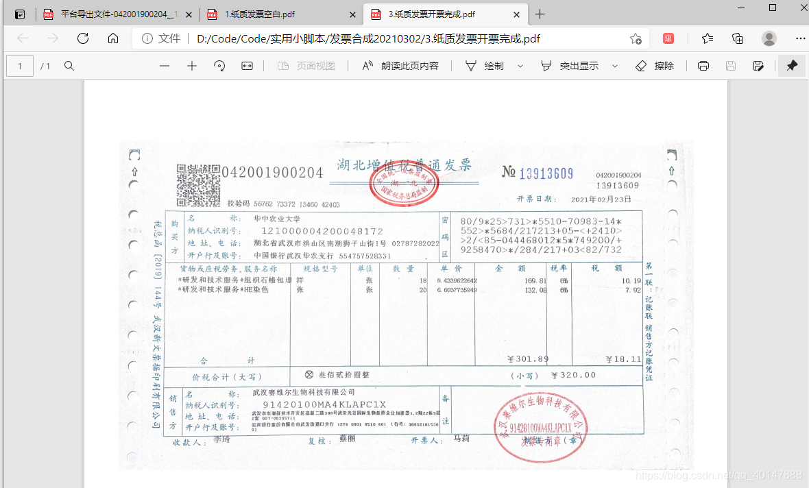The image size is (809, 488).
Task: Expand the 绘制 options dropdown
Action: pos(520,66)
